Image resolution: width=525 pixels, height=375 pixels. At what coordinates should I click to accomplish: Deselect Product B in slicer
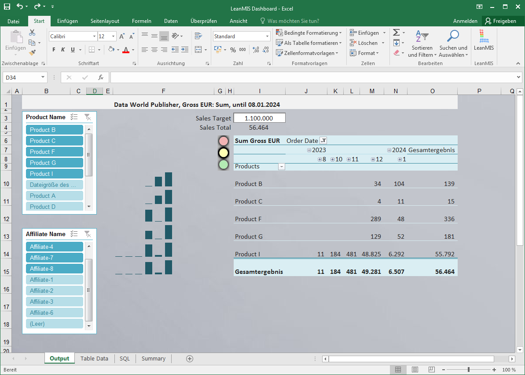[x=54, y=130]
